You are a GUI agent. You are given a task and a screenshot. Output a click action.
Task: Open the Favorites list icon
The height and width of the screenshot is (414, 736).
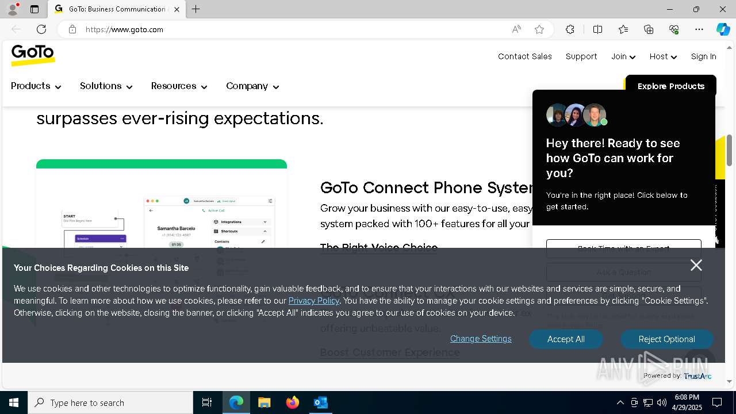[x=623, y=29]
